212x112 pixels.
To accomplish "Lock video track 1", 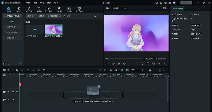I will [x=9, y=92].
